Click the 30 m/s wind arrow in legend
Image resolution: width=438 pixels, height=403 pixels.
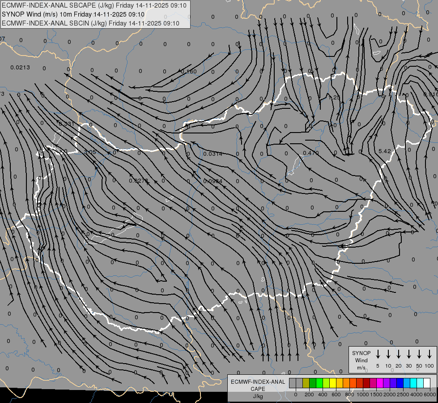point(408,354)
